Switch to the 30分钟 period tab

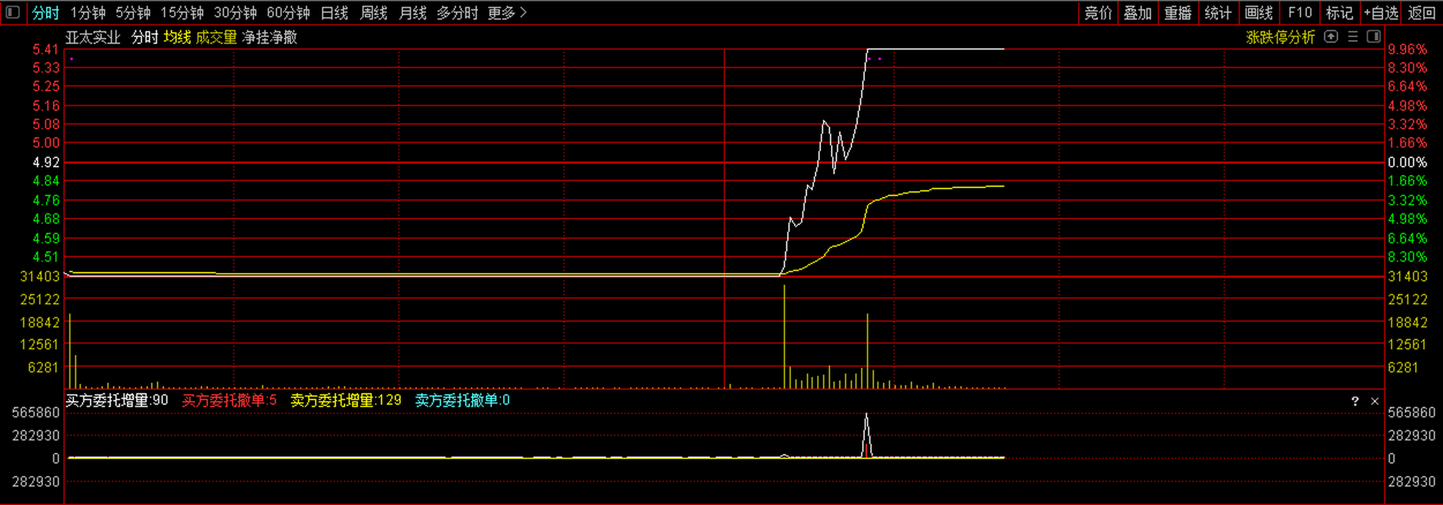tap(235, 13)
